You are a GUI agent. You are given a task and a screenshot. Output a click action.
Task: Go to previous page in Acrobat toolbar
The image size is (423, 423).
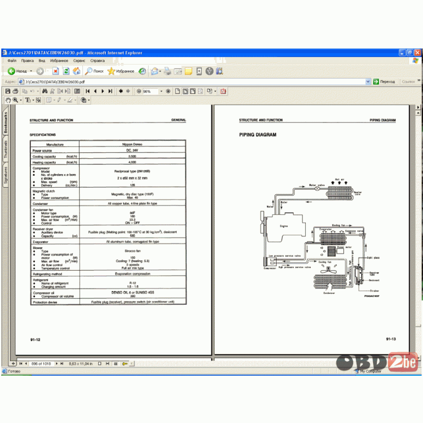95,91
